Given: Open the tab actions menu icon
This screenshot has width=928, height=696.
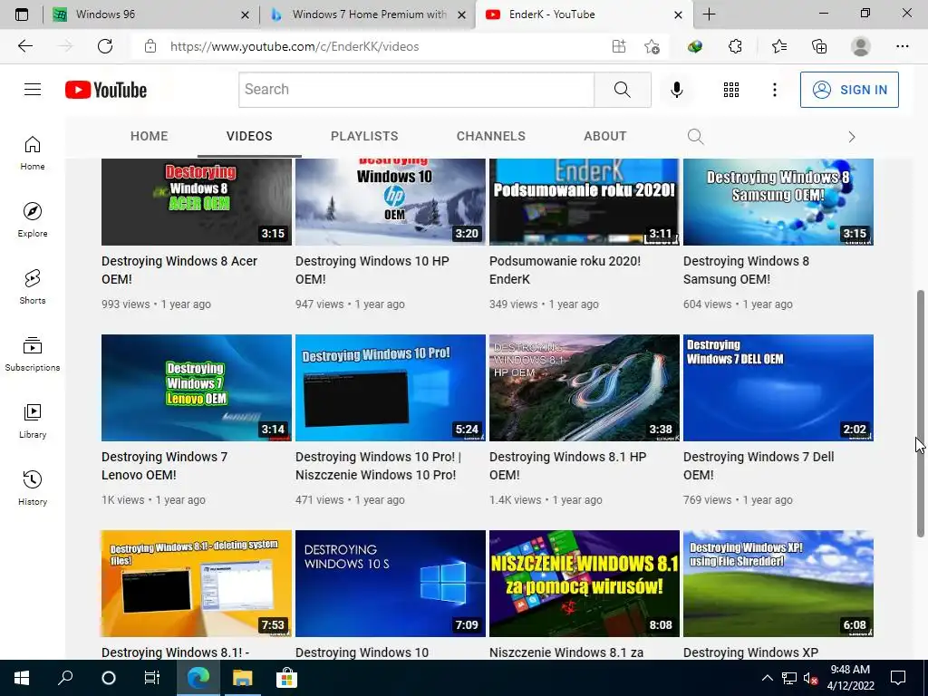Looking at the screenshot, I should [x=22, y=14].
